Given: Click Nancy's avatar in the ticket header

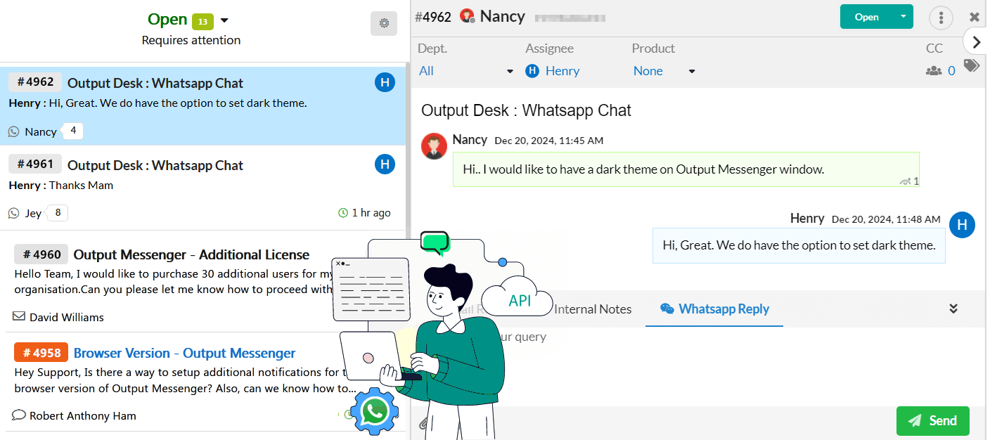Looking at the screenshot, I should click(467, 15).
